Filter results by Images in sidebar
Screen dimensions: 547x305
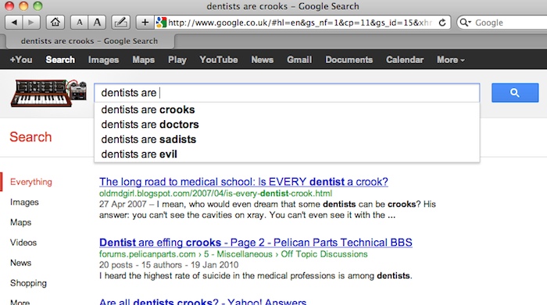[x=24, y=202]
